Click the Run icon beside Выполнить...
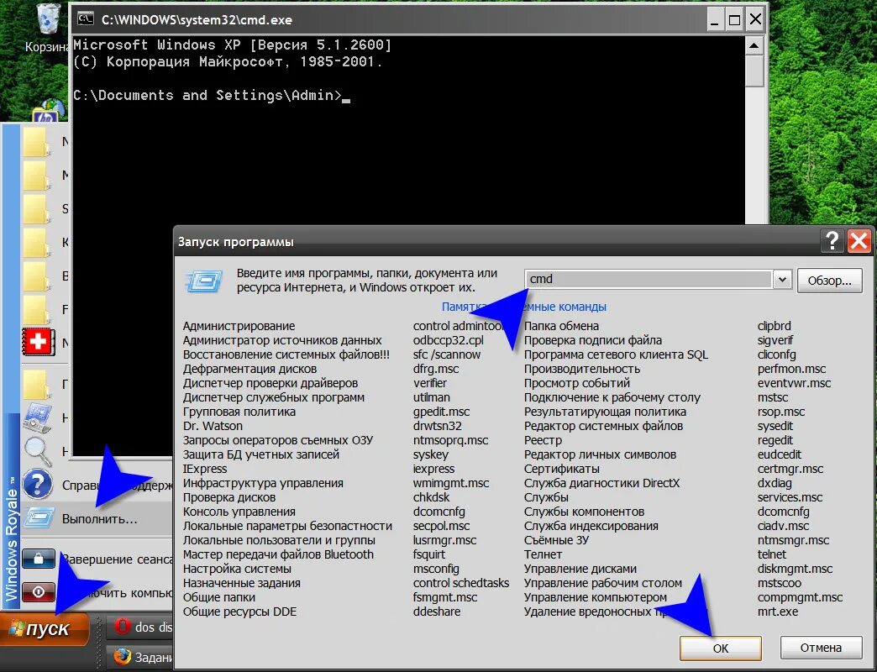Viewport: 877px width, 672px height. tap(39, 518)
